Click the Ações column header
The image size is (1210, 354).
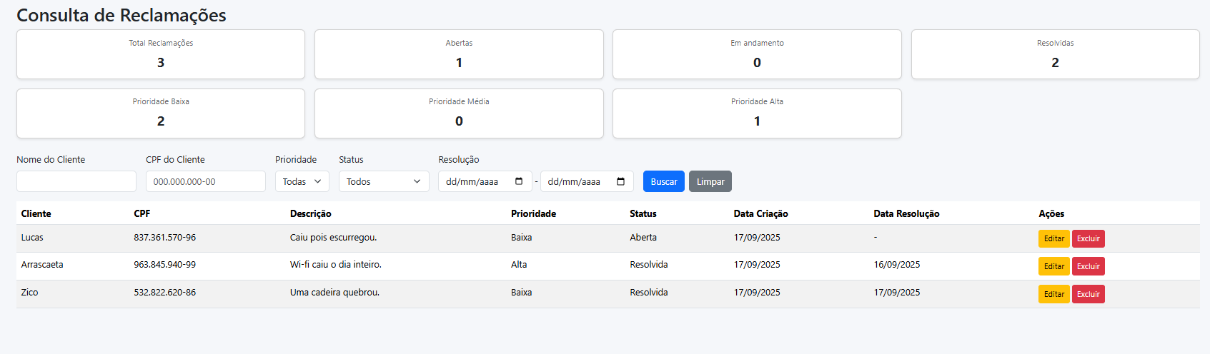(x=1051, y=213)
